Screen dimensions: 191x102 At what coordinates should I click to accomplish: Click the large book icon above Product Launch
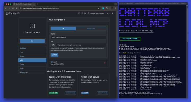[x=32, y=26]
